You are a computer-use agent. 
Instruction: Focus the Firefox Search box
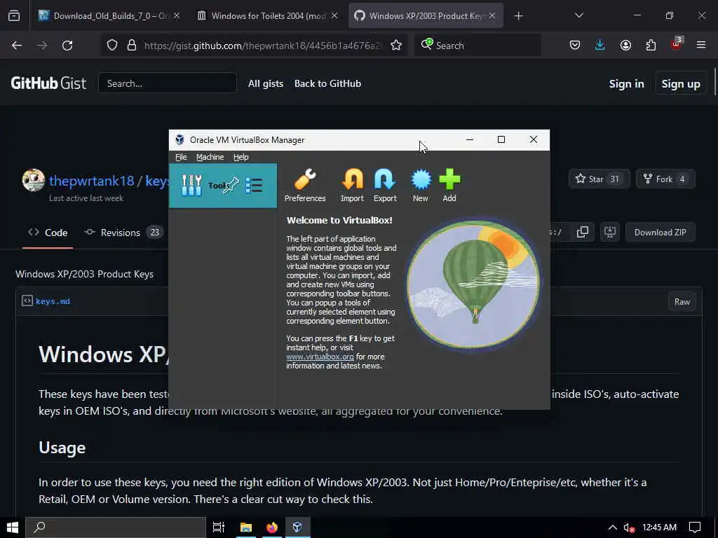477,46
